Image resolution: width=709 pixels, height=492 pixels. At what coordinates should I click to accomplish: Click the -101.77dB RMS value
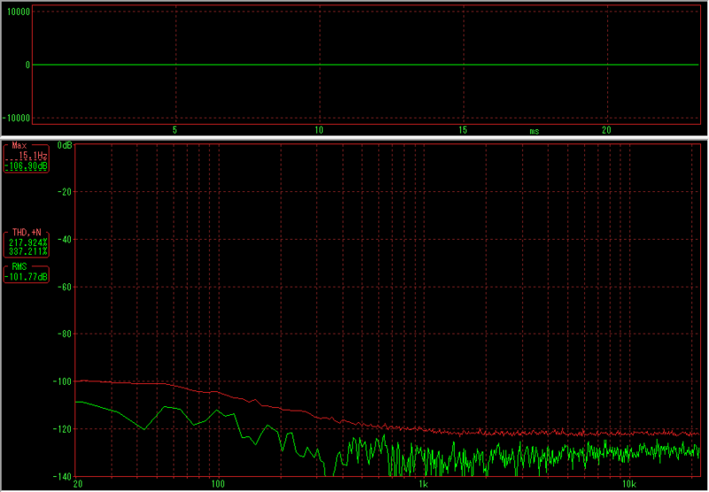click(x=27, y=277)
